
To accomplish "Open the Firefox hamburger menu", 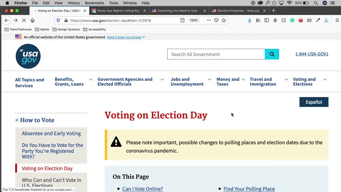I will pos(337,20).
